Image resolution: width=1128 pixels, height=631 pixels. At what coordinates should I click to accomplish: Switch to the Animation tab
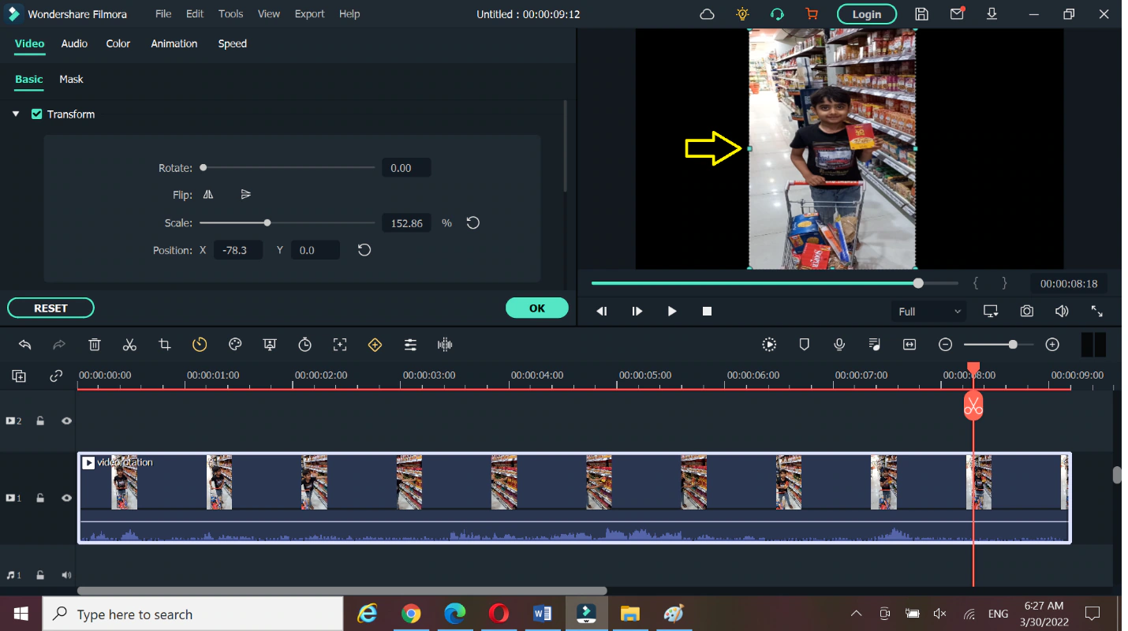click(174, 44)
